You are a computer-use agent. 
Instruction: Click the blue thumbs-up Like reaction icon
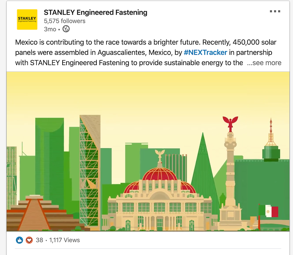click(x=20, y=240)
